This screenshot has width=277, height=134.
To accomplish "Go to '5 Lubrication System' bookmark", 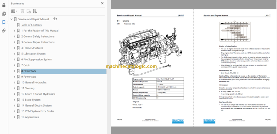I will 34,53.
